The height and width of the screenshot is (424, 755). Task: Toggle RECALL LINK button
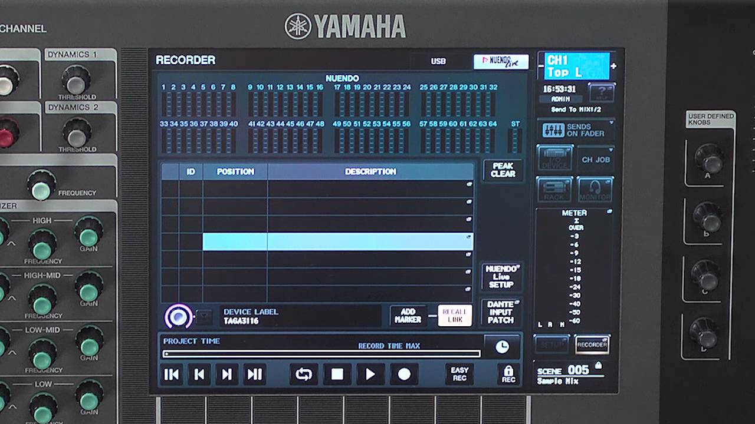[x=455, y=316]
